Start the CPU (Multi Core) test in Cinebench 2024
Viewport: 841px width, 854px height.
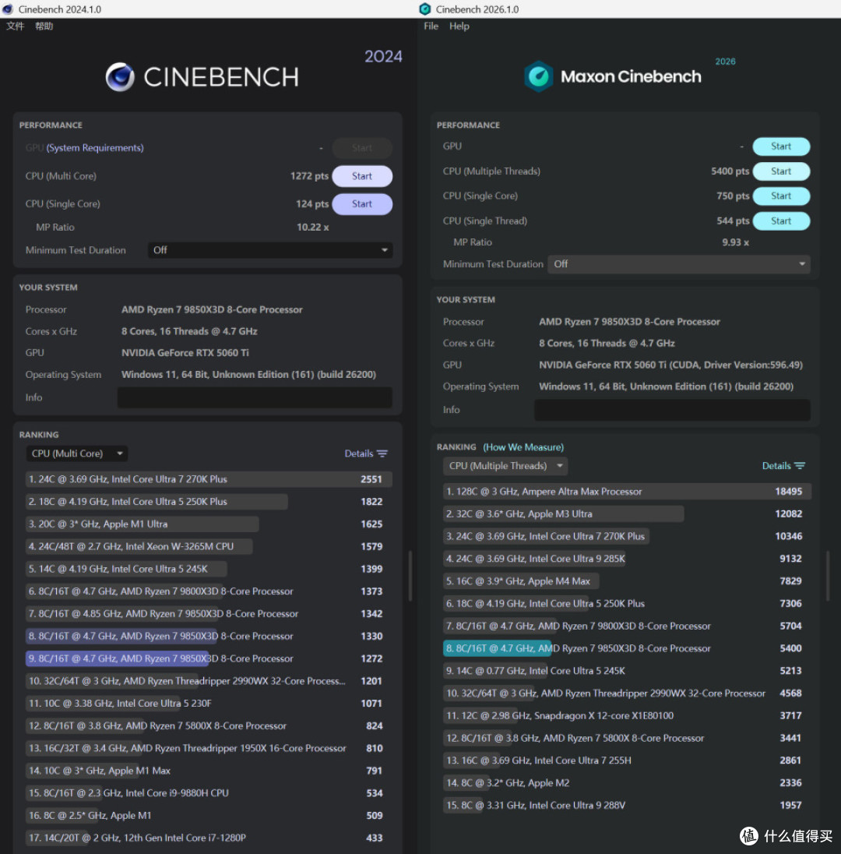362,176
